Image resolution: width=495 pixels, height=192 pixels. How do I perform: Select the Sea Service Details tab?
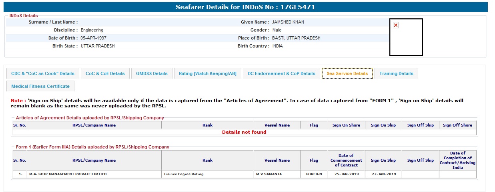click(347, 73)
